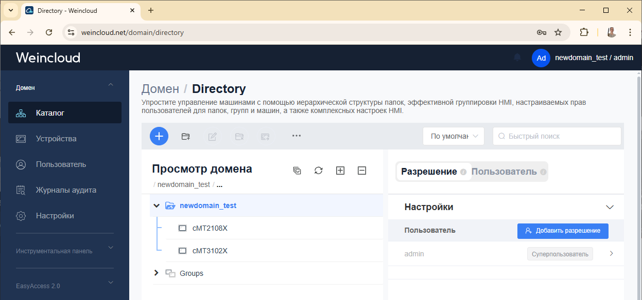This screenshot has width=642, height=300.
Task: Open the three-dots more options menu
Action: click(296, 136)
